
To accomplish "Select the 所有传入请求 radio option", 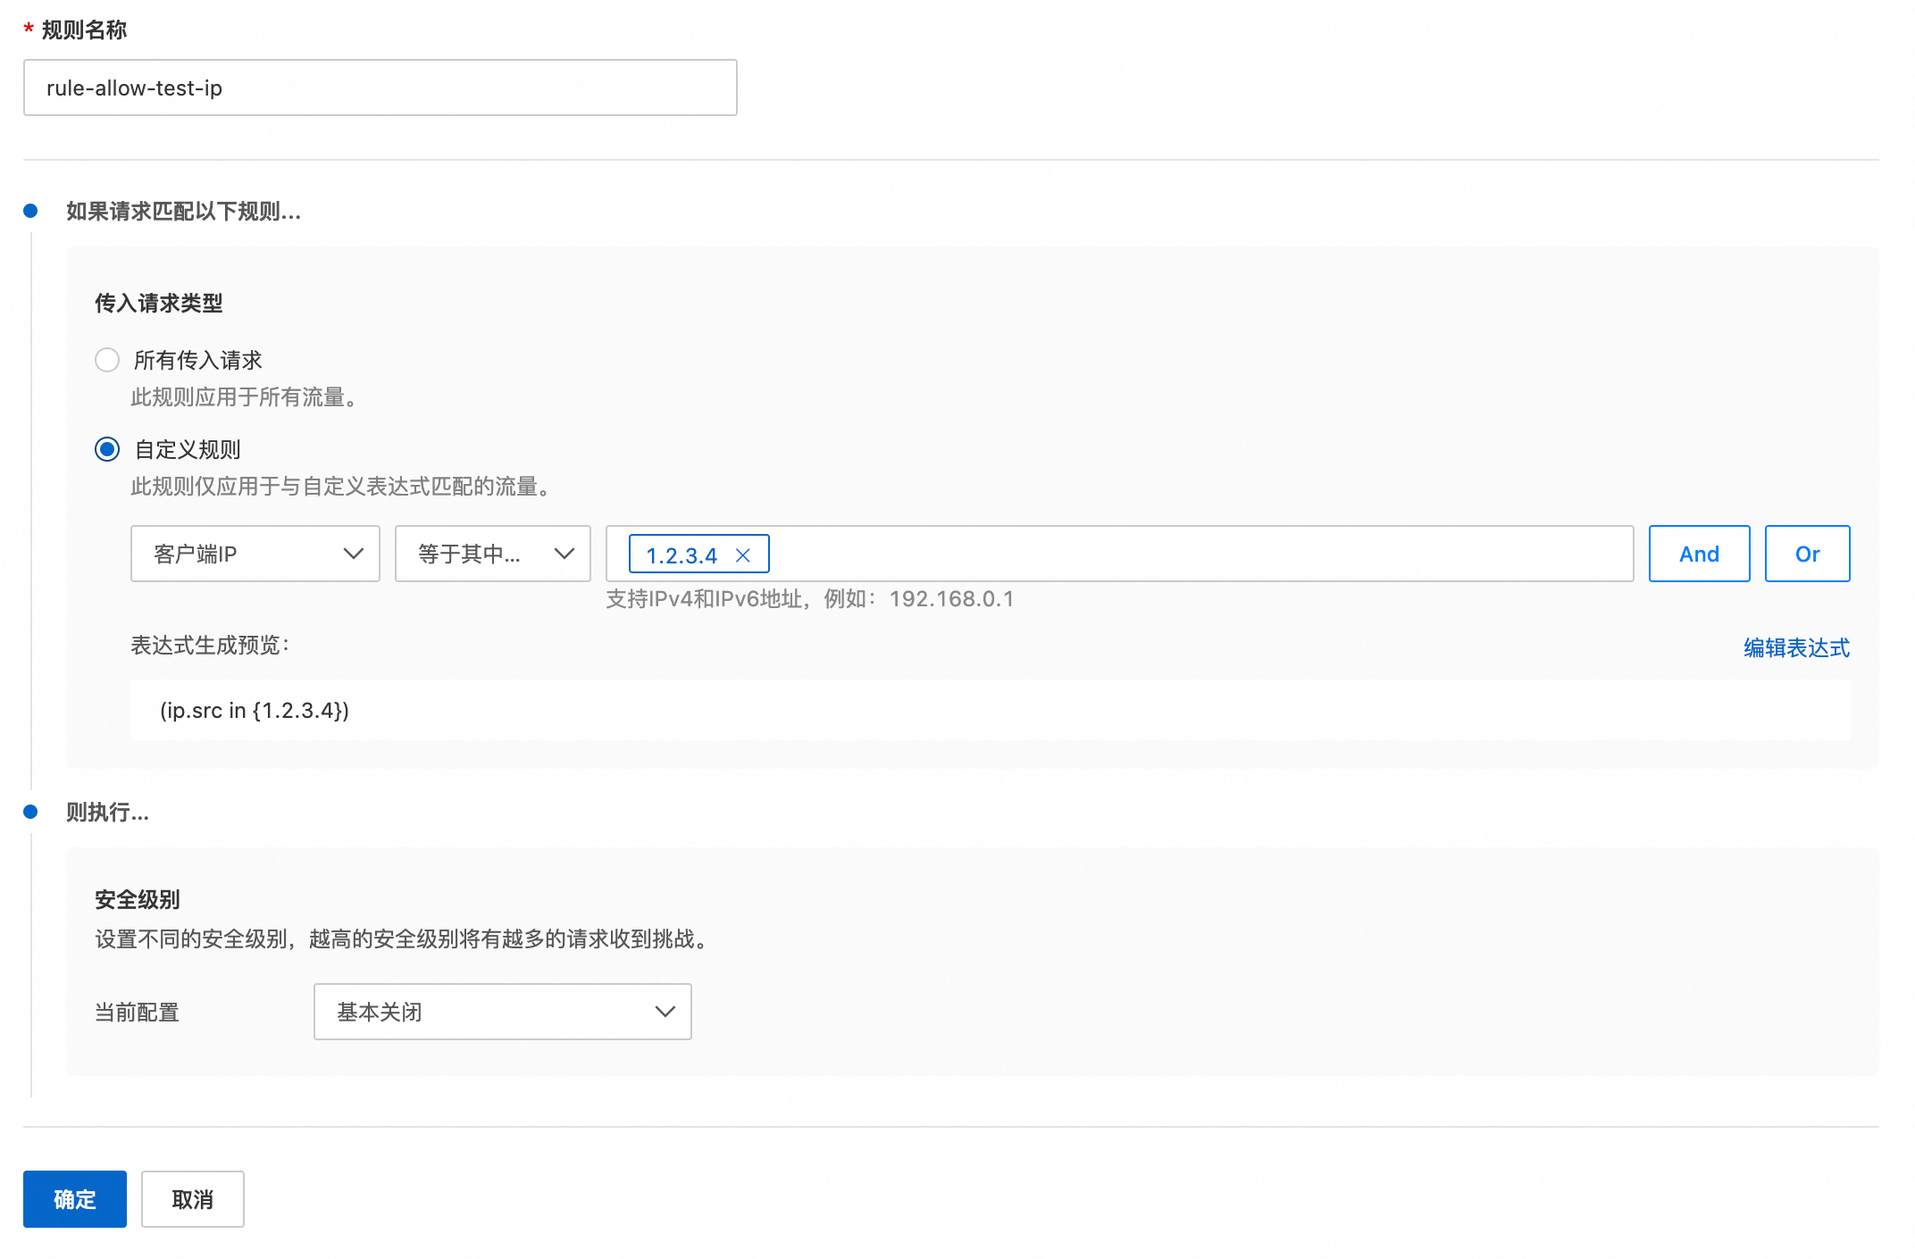I will (107, 360).
